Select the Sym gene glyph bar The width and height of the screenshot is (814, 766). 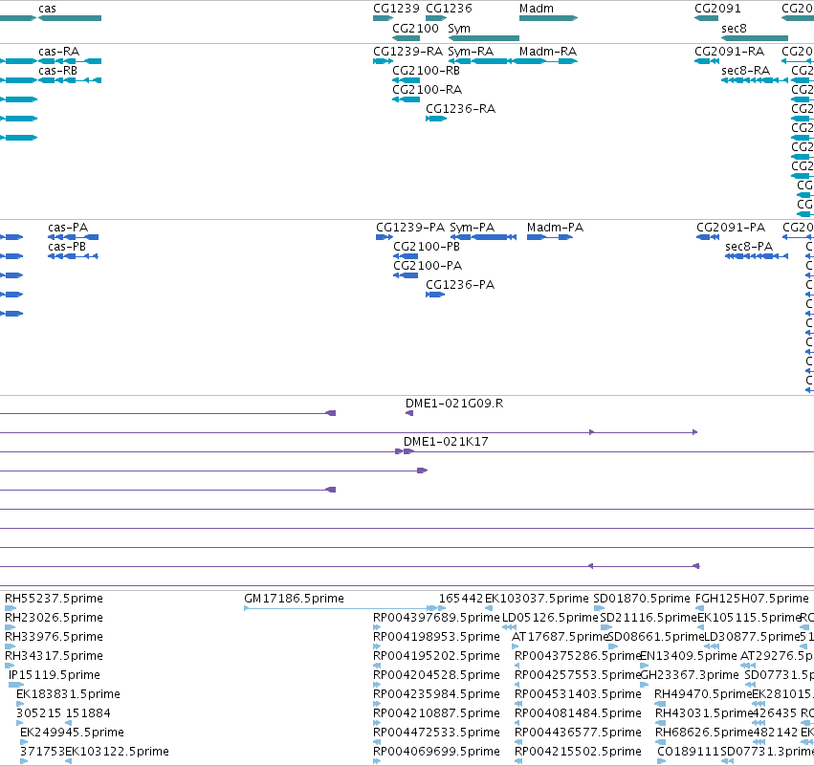click(483, 38)
